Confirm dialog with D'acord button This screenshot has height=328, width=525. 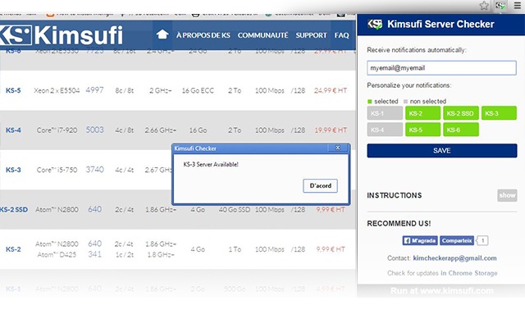click(321, 186)
